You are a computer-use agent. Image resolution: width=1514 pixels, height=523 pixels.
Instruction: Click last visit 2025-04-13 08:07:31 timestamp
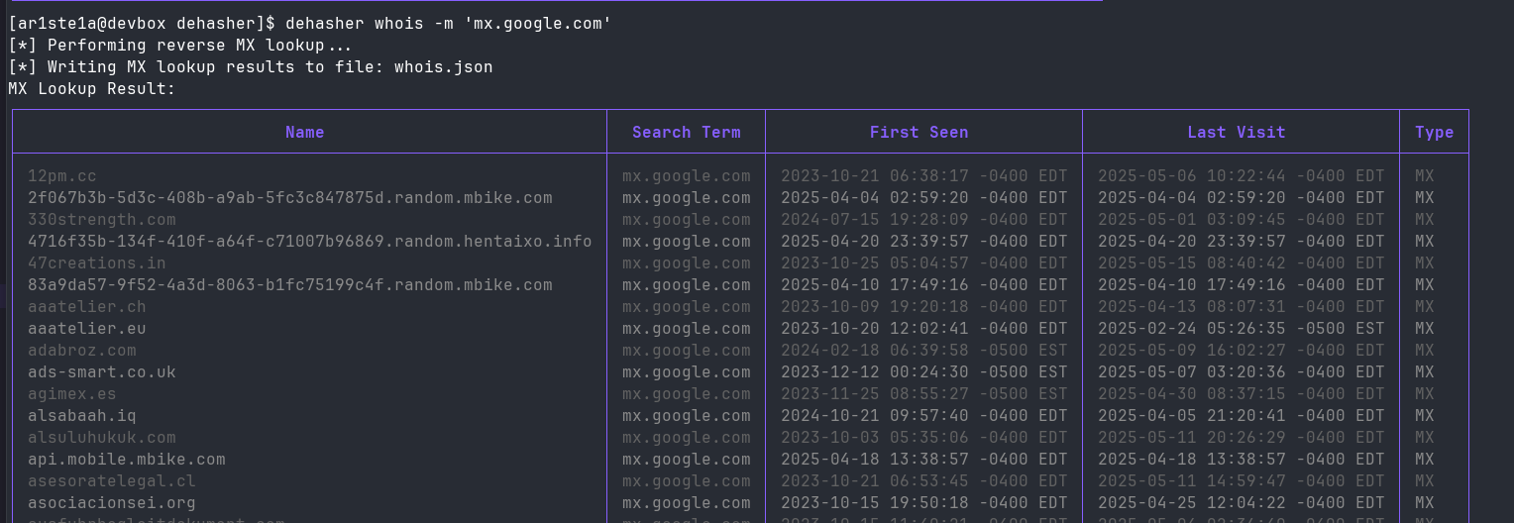point(1241,307)
